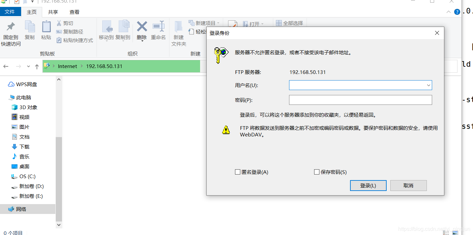The width and height of the screenshot is (473, 235).
Task: Switch to the 查看 ribbon tab
Action: tap(74, 12)
